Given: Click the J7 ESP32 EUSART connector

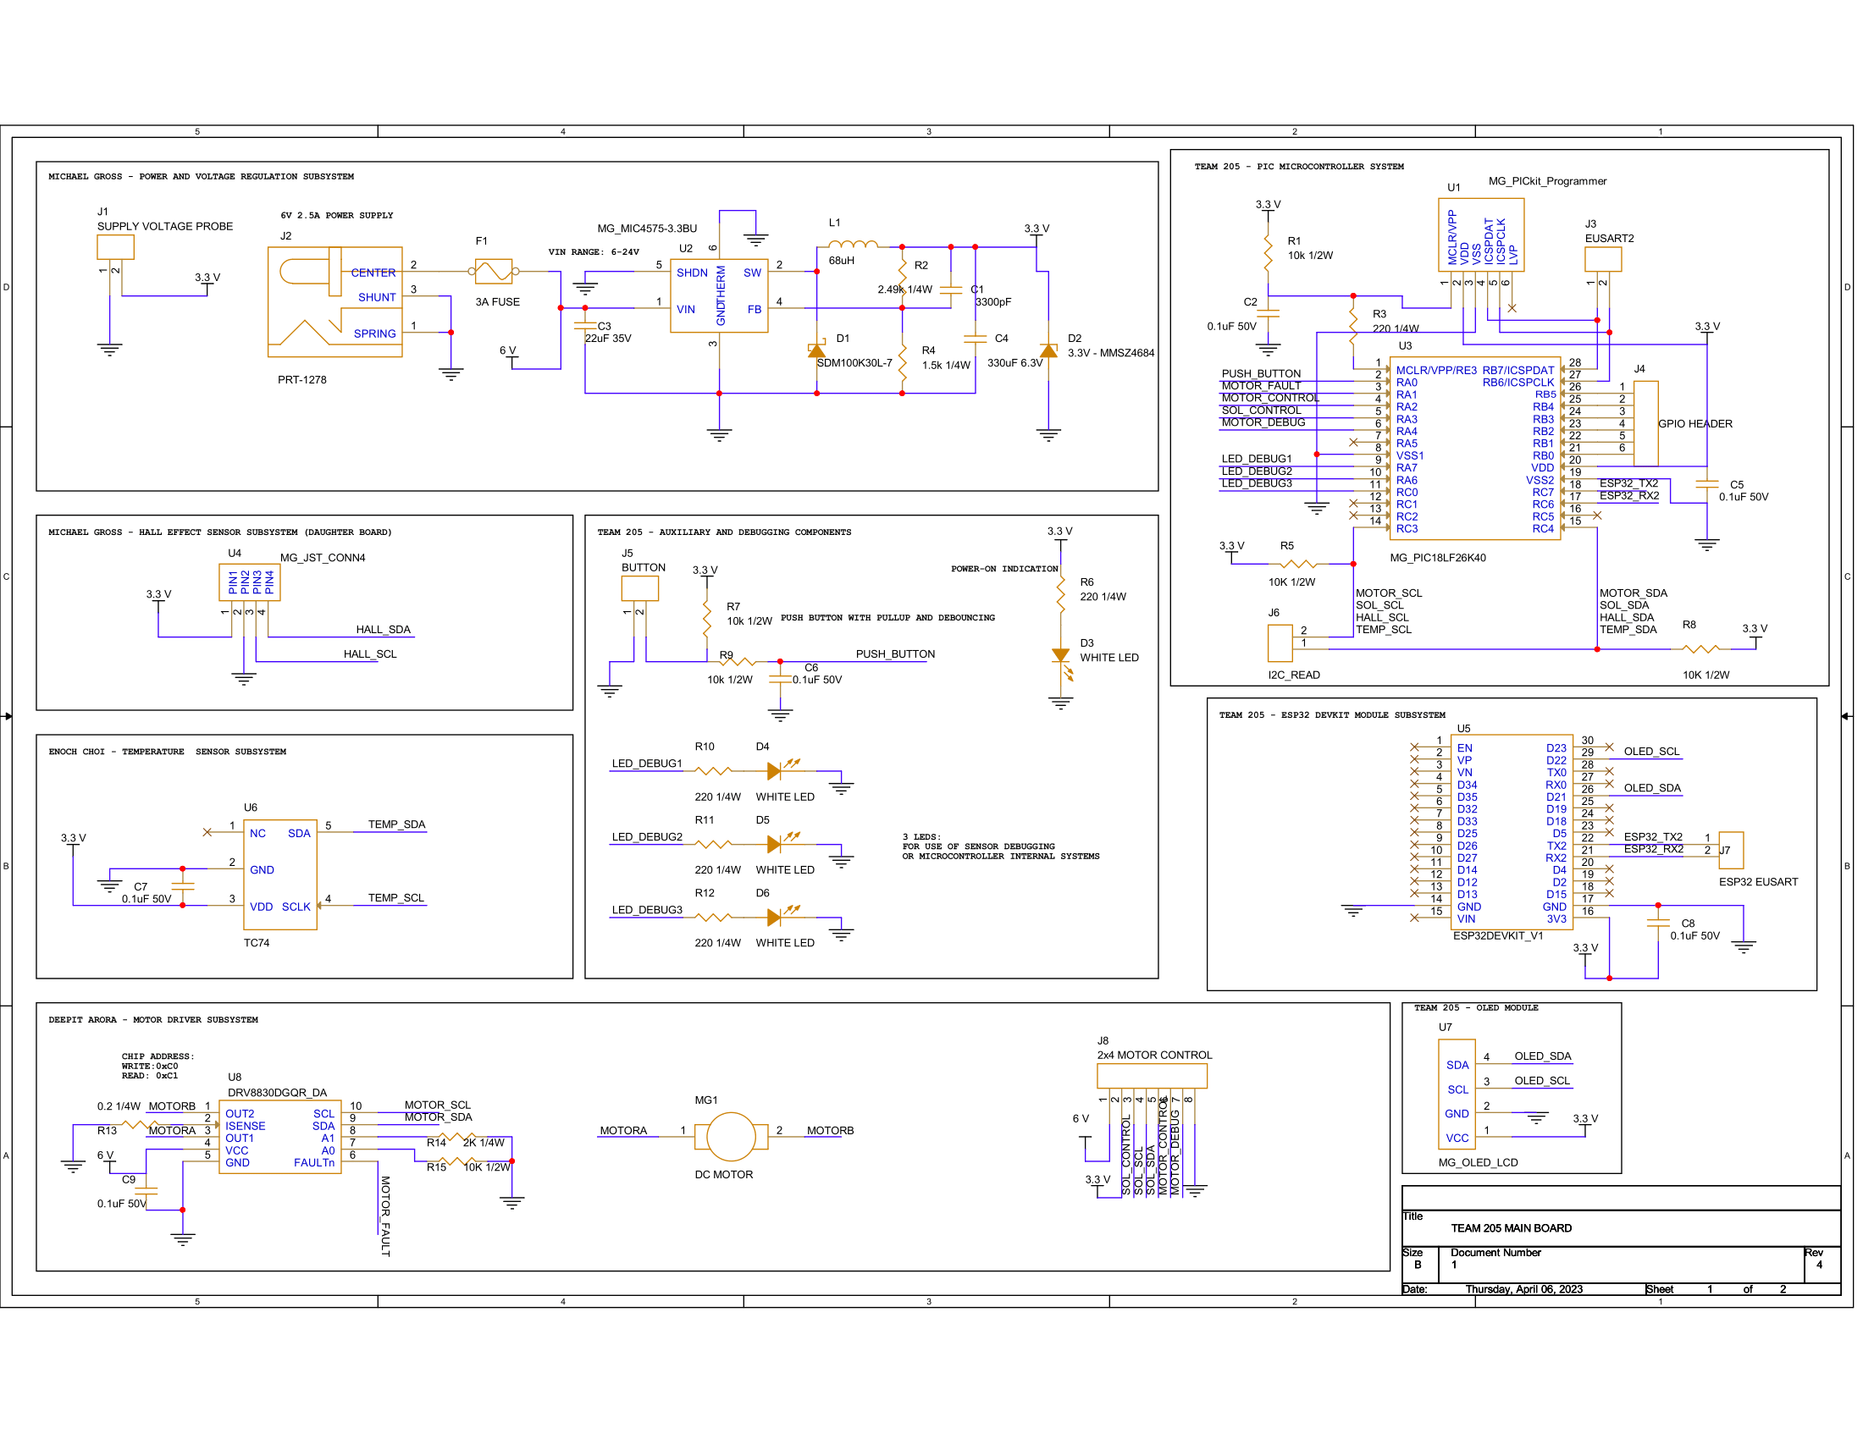Looking at the screenshot, I should tap(1731, 850).
